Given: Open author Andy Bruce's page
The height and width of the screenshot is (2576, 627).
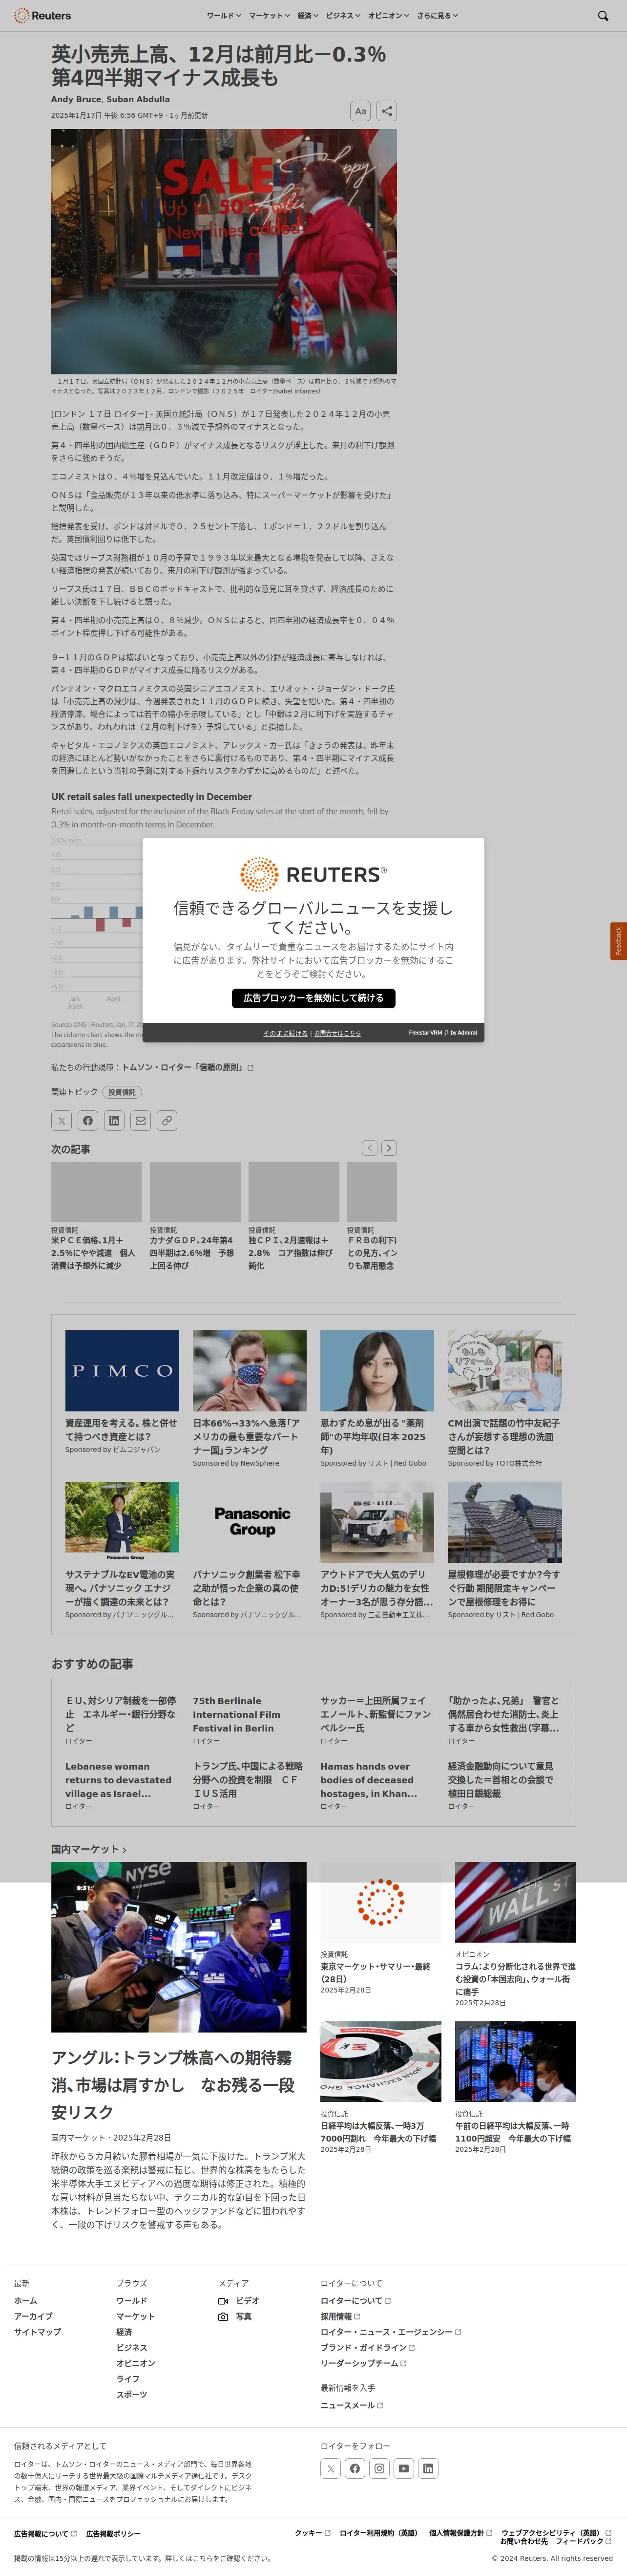Looking at the screenshot, I should tap(76, 99).
